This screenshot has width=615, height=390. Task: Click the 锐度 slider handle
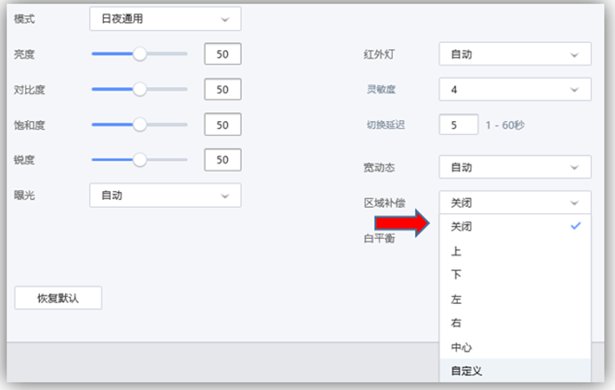(140, 160)
